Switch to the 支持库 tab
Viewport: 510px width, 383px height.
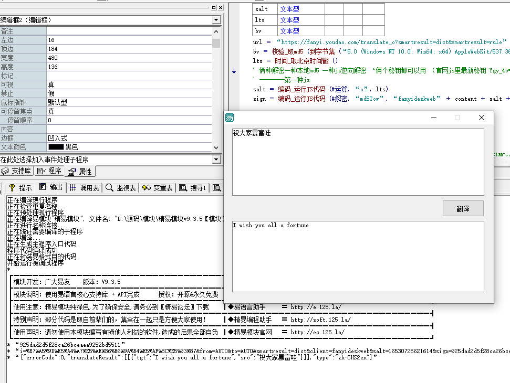[17, 171]
